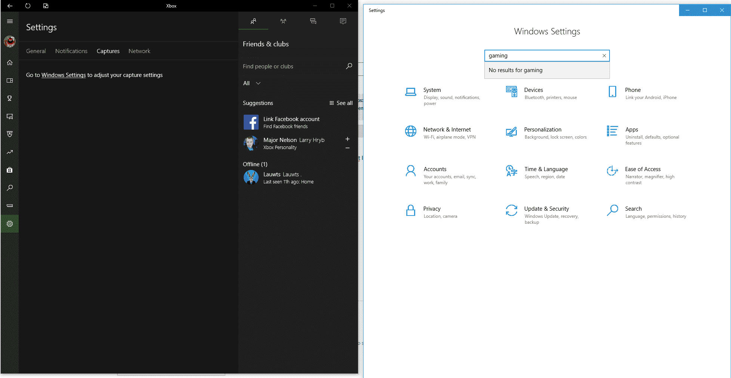Open the Xbox profile avatar

(x=10, y=41)
